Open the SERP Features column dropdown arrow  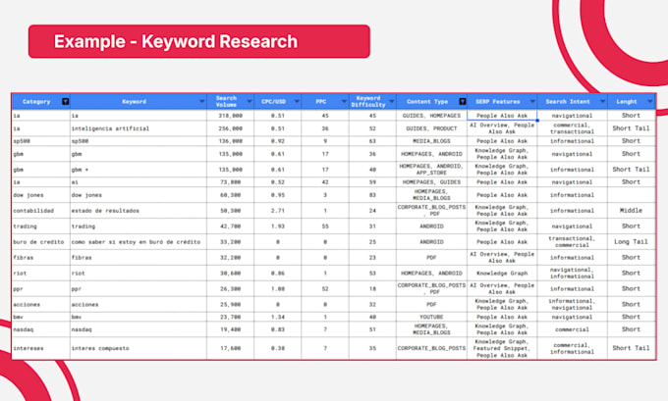point(532,101)
